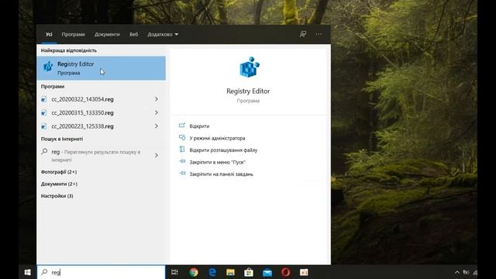Open Task View on taskbar

point(174,272)
